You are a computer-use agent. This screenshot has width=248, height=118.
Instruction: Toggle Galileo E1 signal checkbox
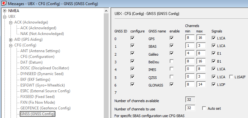tap(214, 53)
